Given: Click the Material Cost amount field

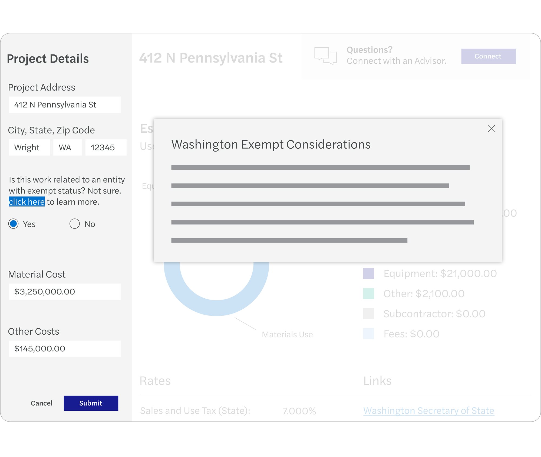Looking at the screenshot, I should [x=64, y=292].
